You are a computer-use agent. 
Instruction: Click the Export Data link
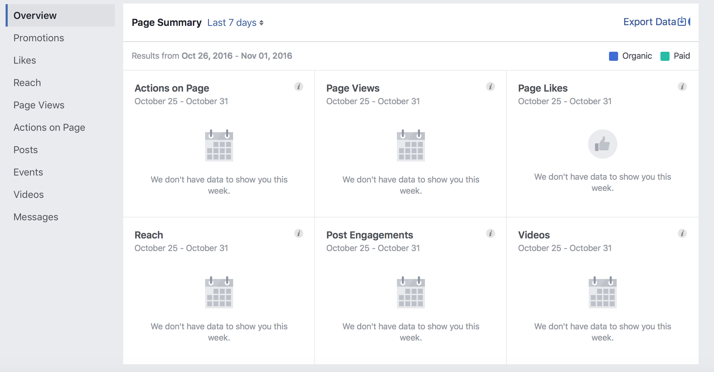(650, 21)
